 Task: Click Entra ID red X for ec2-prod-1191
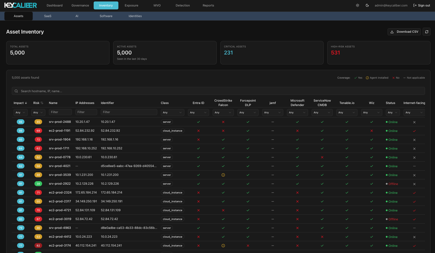click(199, 131)
